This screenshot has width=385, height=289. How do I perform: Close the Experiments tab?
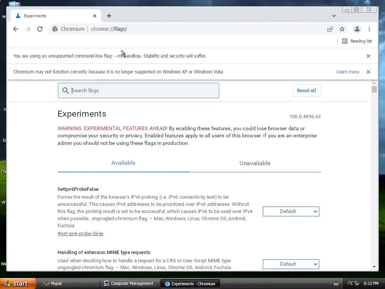95,16
